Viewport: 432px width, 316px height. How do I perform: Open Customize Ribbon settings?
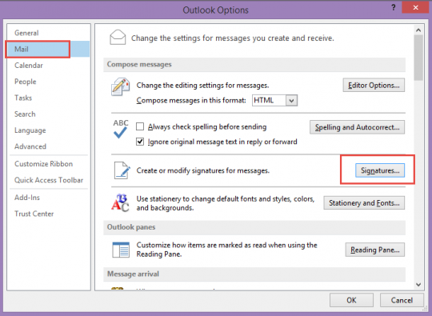[x=49, y=164]
